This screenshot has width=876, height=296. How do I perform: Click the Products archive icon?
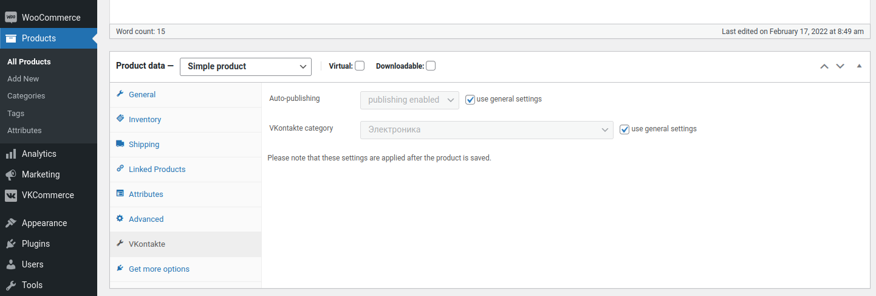click(x=11, y=38)
